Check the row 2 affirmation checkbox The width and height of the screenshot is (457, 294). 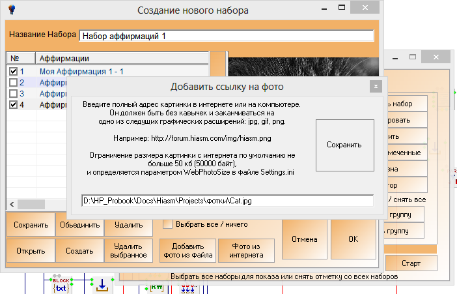[x=13, y=82]
